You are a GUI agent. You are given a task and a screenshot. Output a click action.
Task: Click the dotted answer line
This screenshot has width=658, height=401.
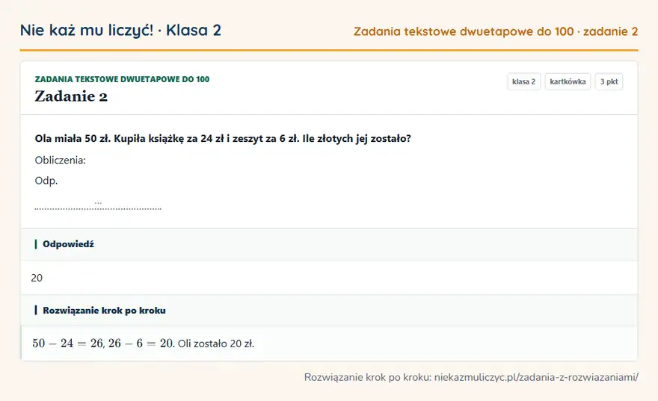98,208
